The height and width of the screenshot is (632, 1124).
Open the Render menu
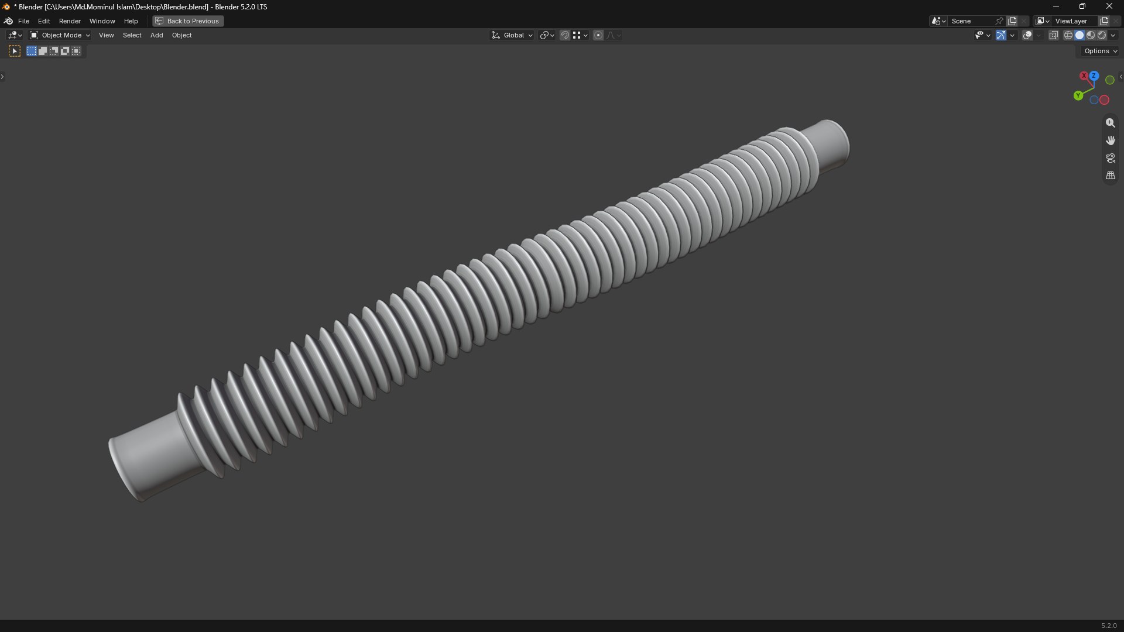click(70, 21)
